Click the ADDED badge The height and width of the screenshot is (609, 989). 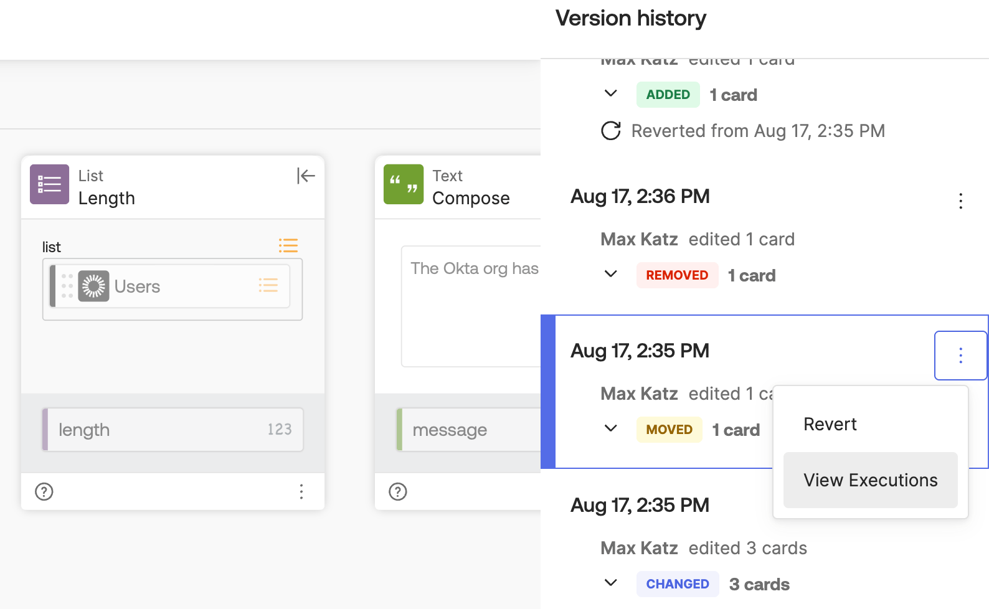pyautogui.click(x=668, y=95)
